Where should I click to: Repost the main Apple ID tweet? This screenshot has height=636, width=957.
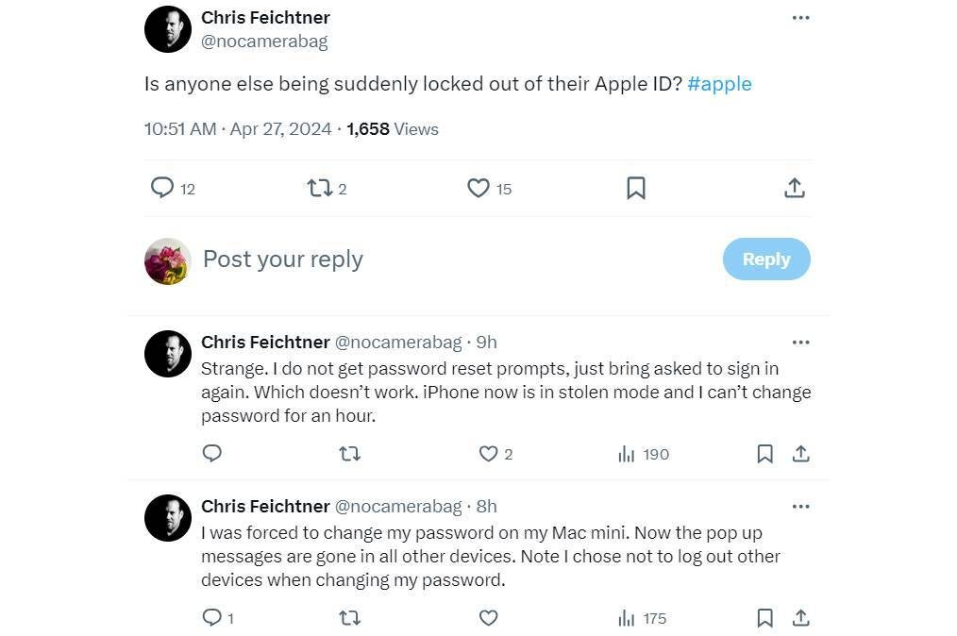pyautogui.click(x=320, y=188)
